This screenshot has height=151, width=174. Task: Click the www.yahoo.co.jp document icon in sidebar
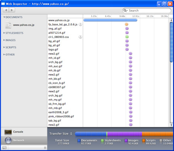tap(8, 25)
